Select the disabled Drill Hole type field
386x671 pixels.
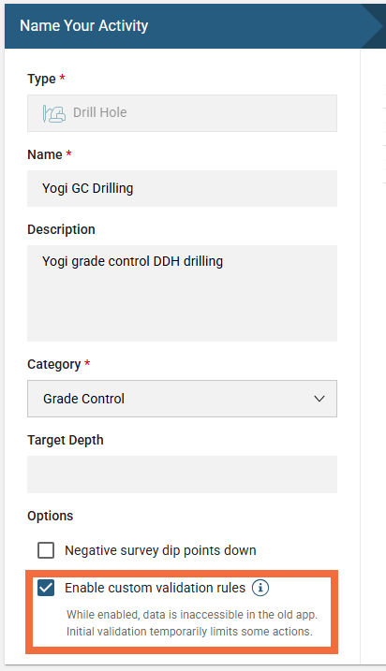tap(182, 113)
